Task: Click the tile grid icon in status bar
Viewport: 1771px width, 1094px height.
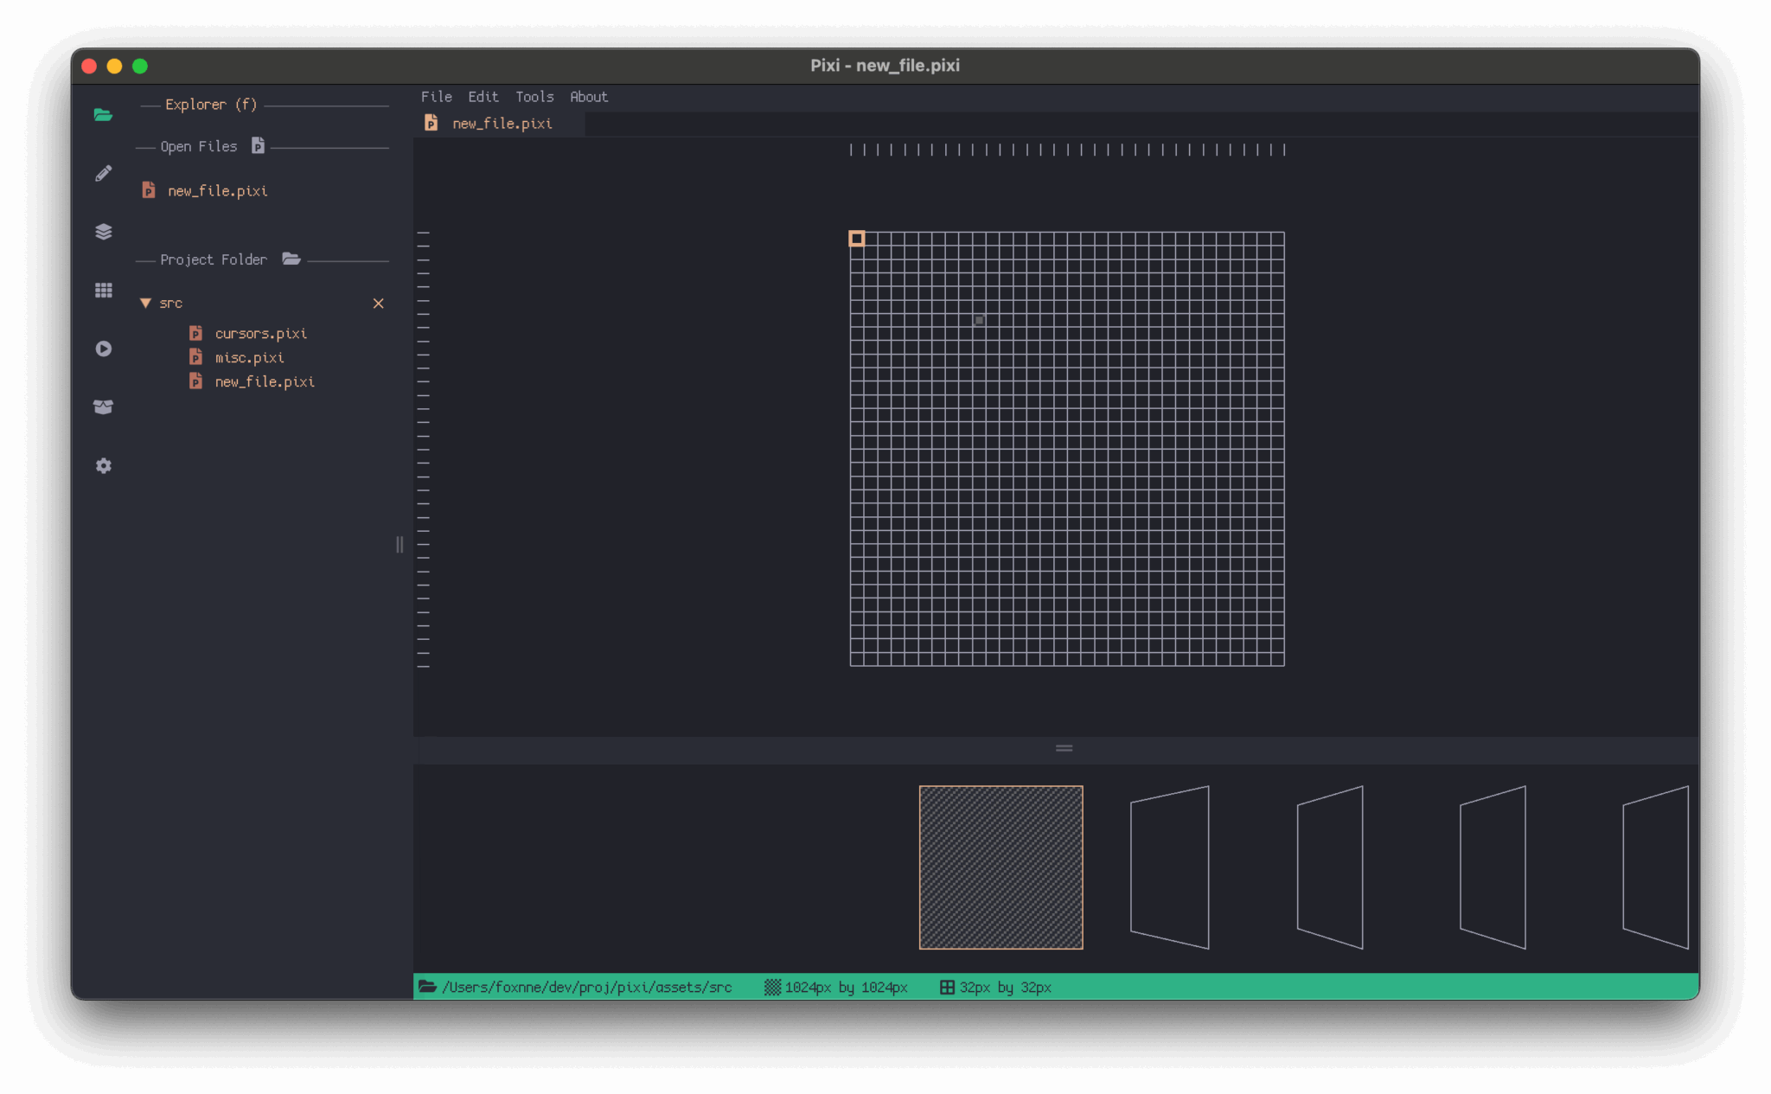Action: (x=947, y=987)
